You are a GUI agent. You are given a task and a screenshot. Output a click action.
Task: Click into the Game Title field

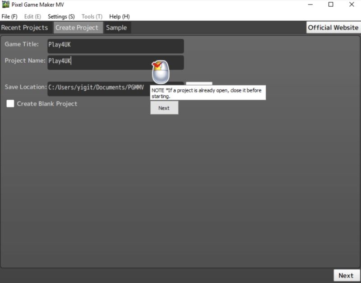[116, 46]
